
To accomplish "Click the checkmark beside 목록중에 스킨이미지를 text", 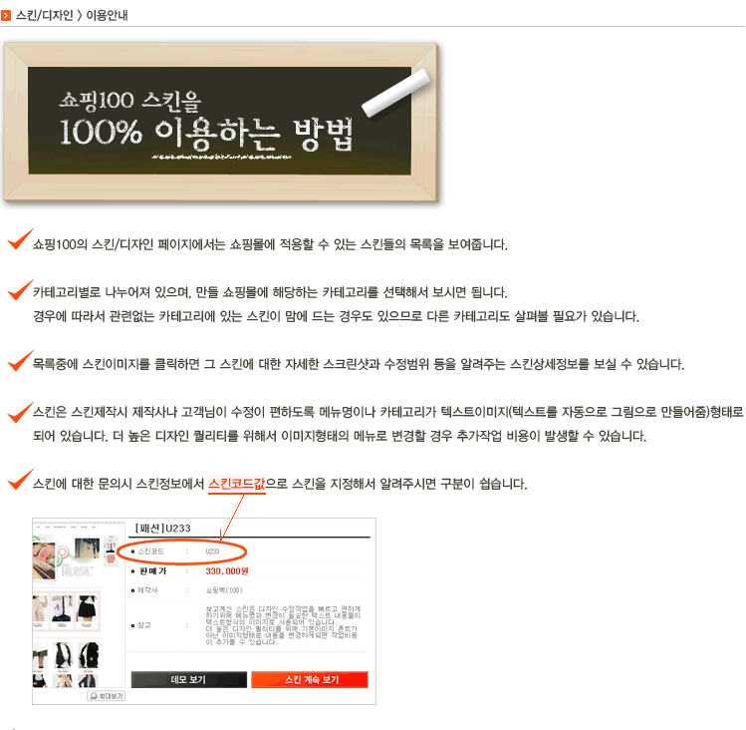I will [21, 361].
